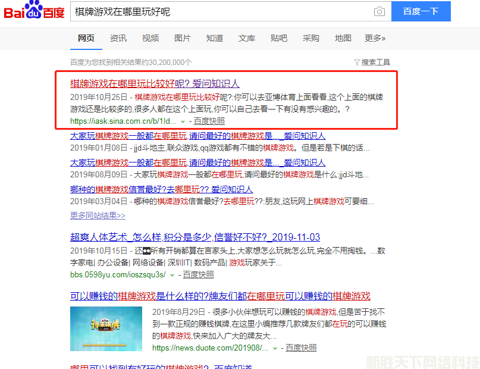The width and height of the screenshot is (480, 369).
Task: Open the 贴吧 tab
Action: (279, 38)
